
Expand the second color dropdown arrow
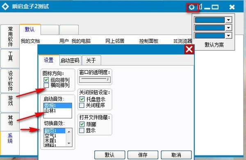click(228, 28)
